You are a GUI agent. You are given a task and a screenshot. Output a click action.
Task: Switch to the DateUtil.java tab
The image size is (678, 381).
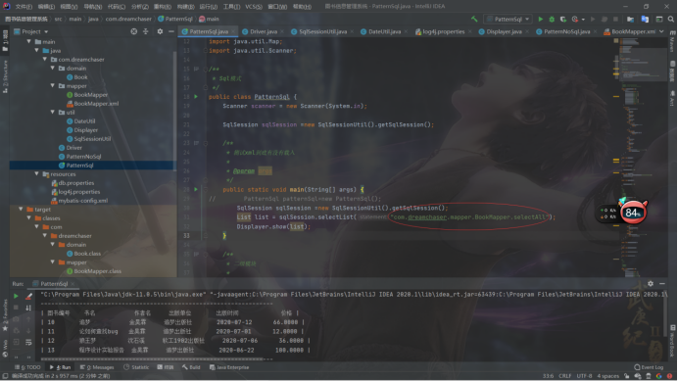(x=384, y=31)
